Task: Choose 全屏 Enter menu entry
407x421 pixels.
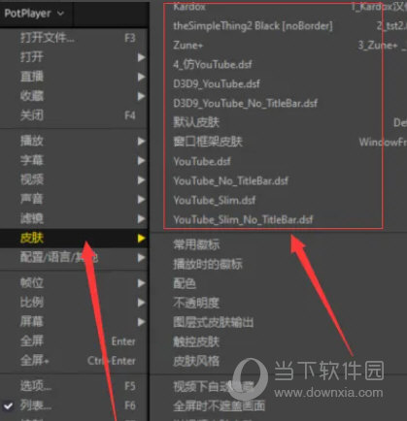Action: [74, 341]
